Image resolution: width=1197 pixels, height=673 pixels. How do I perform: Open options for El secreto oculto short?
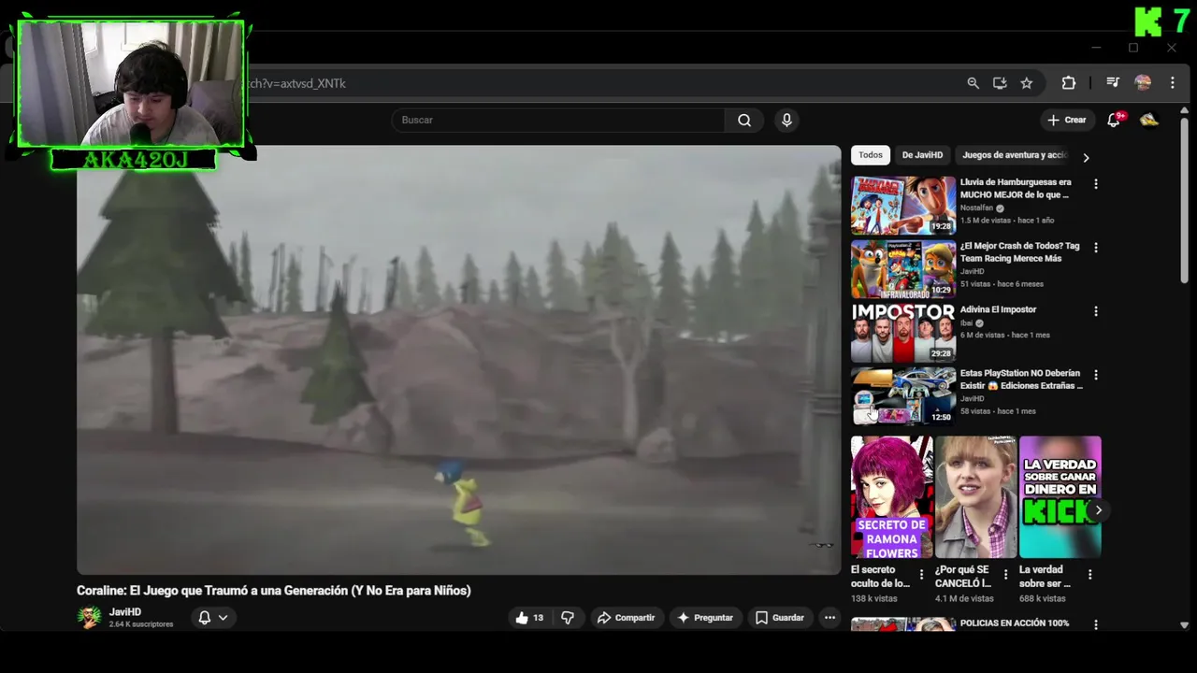pos(922,575)
